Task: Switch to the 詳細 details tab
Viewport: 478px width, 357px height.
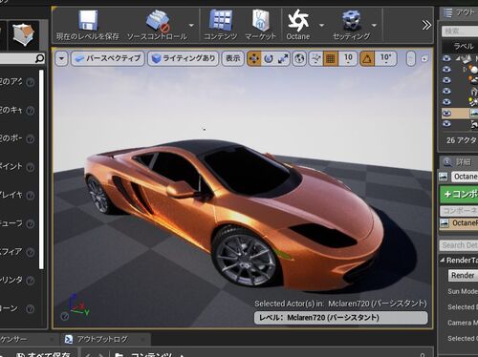Action: point(458,162)
